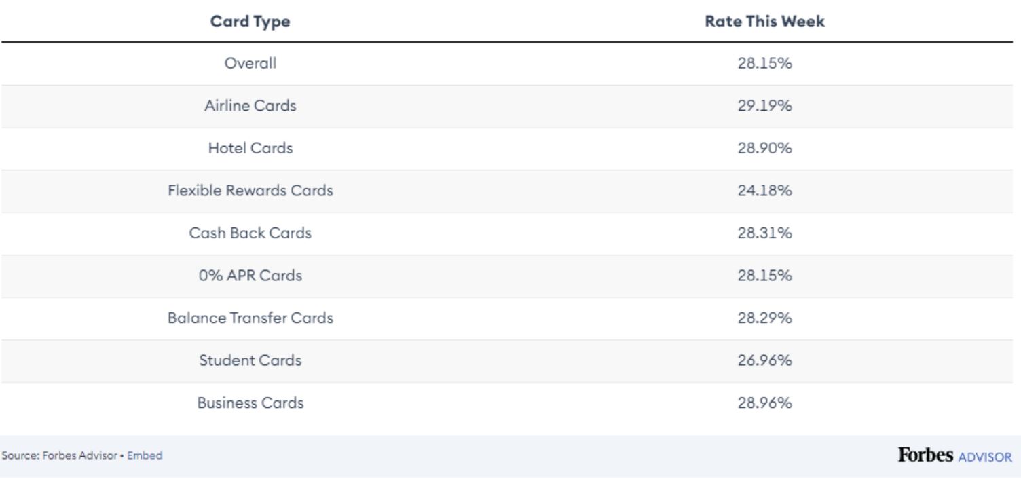The height and width of the screenshot is (486, 1021).
Task: Select the Balance Transfer Cards label
Action: click(250, 318)
